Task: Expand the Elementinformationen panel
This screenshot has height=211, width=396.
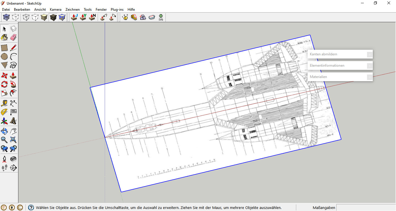Action: pyautogui.click(x=340, y=66)
